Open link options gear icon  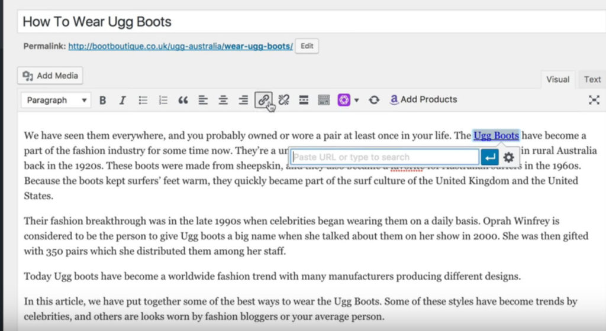click(508, 157)
